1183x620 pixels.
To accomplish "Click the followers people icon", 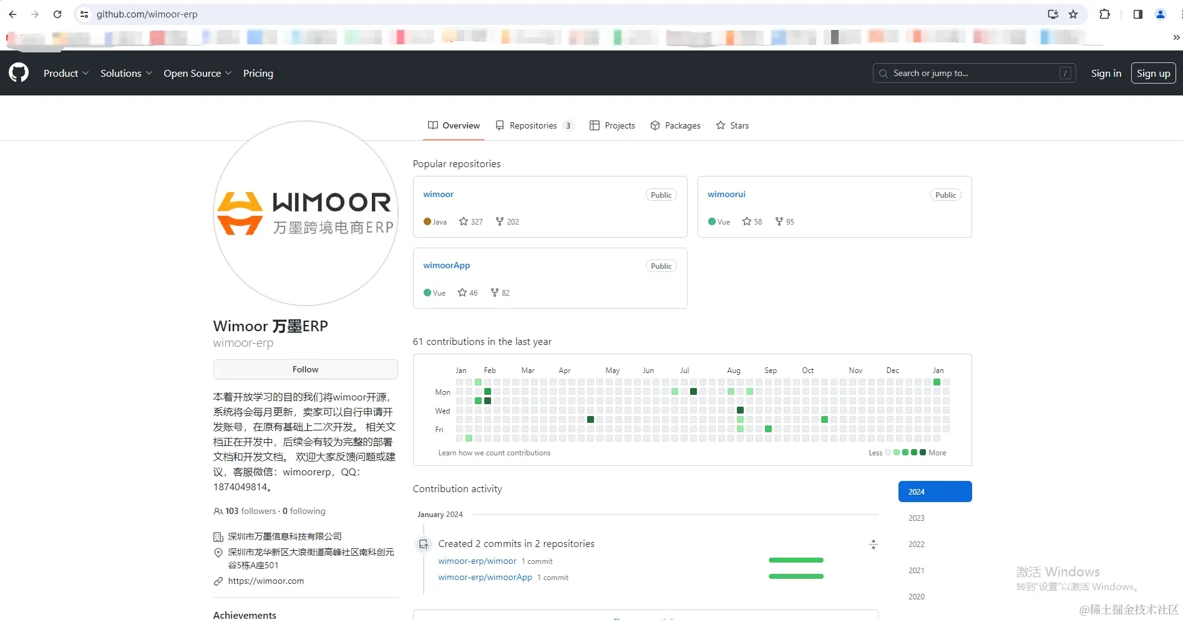I will (x=218, y=511).
